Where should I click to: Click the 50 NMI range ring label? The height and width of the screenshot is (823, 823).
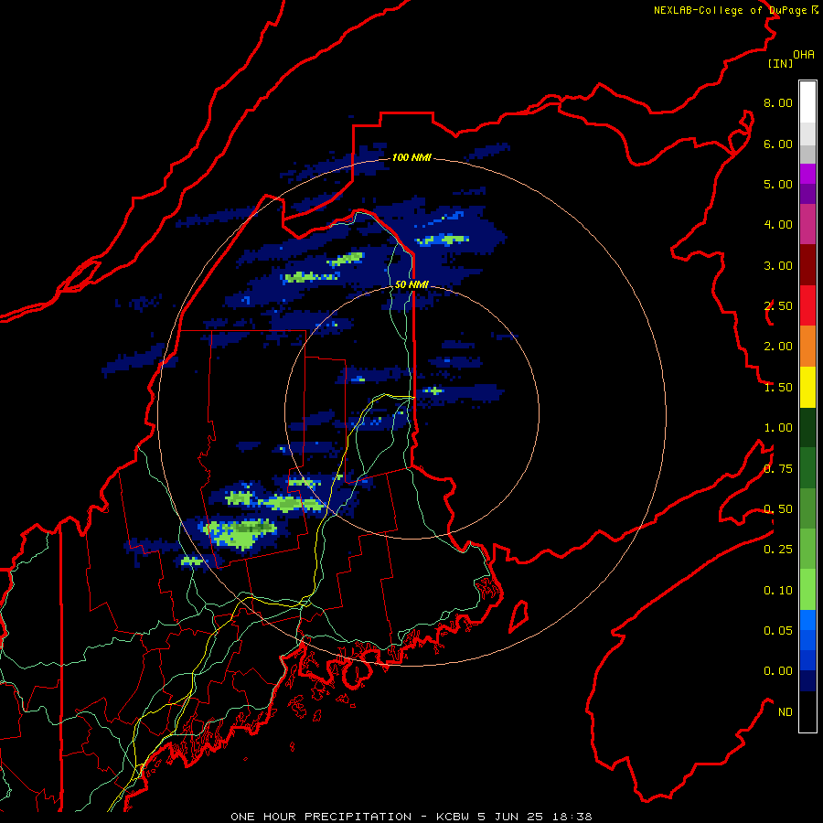click(x=411, y=284)
